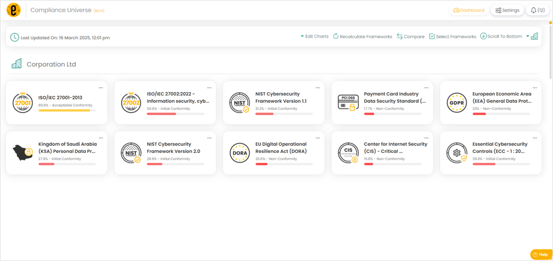This screenshot has height=261, width=553.
Task: Click "89.8% - Acceptable Conformity" text
Action: click(65, 105)
